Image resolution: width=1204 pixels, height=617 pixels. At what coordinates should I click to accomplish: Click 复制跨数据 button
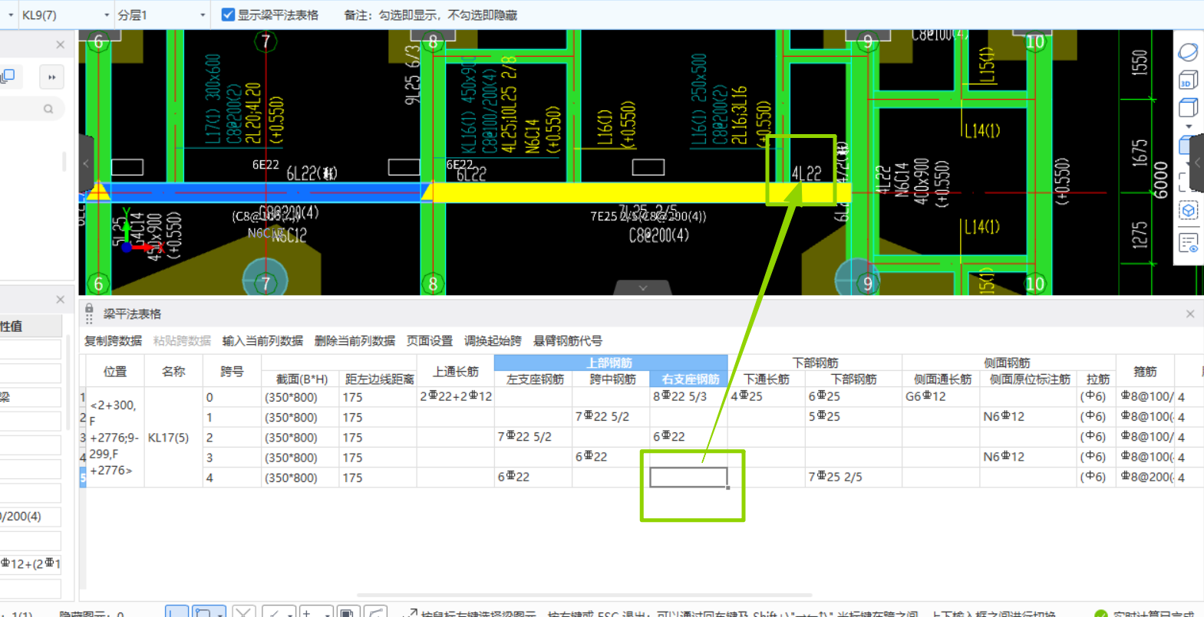pyautogui.click(x=113, y=340)
